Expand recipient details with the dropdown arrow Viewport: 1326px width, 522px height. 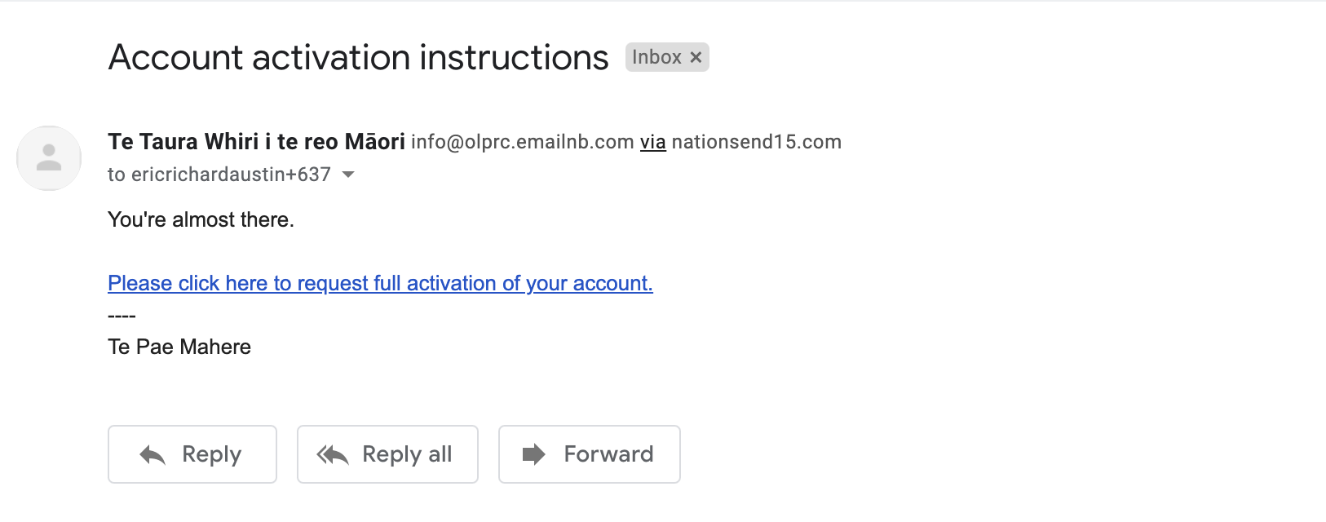pos(348,175)
